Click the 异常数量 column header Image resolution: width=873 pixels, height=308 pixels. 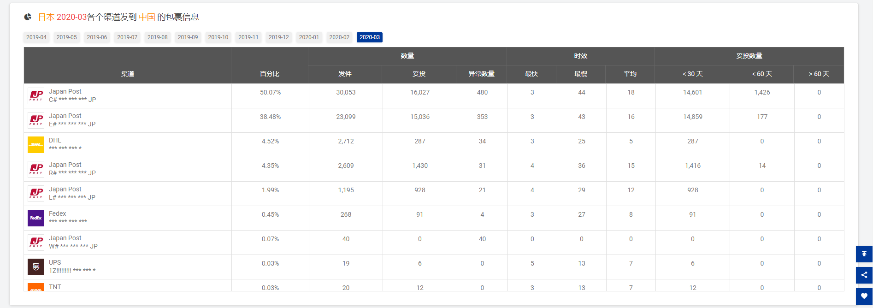tap(481, 74)
